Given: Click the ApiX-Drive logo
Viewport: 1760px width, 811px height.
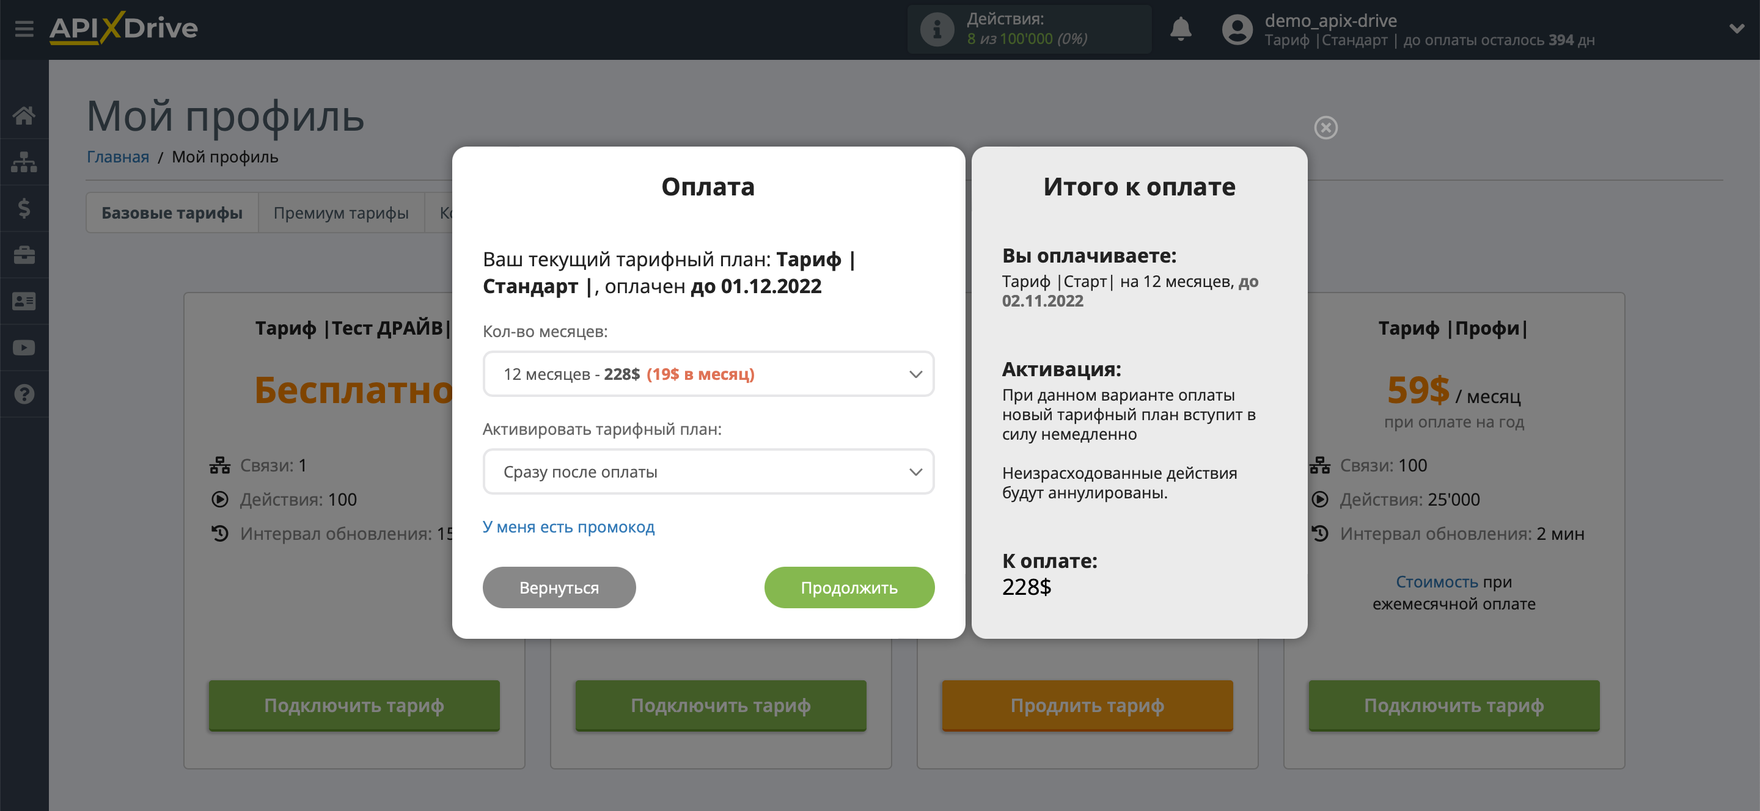Looking at the screenshot, I should click(x=123, y=28).
